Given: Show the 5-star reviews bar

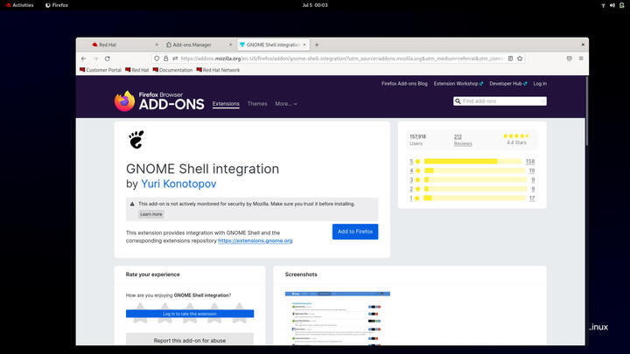Looking at the screenshot, I should tap(472, 162).
